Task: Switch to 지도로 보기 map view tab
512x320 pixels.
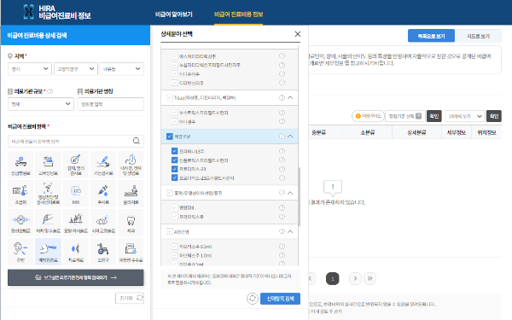Action: pyautogui.click(x=478, y=36)
